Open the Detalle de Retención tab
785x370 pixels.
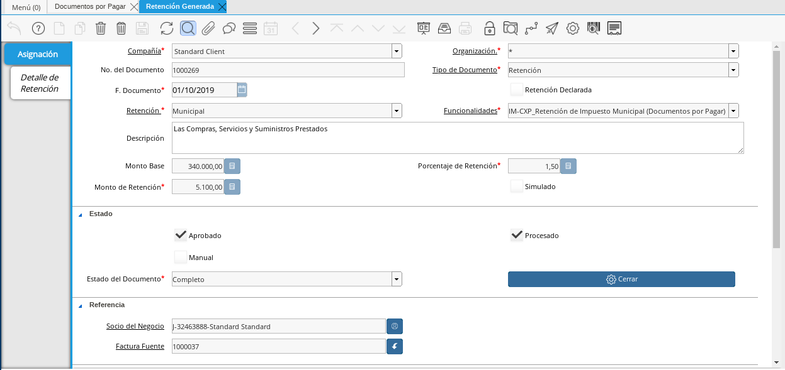[40, 83]
